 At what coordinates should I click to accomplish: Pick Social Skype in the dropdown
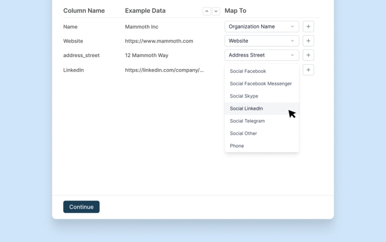(262, 96)
